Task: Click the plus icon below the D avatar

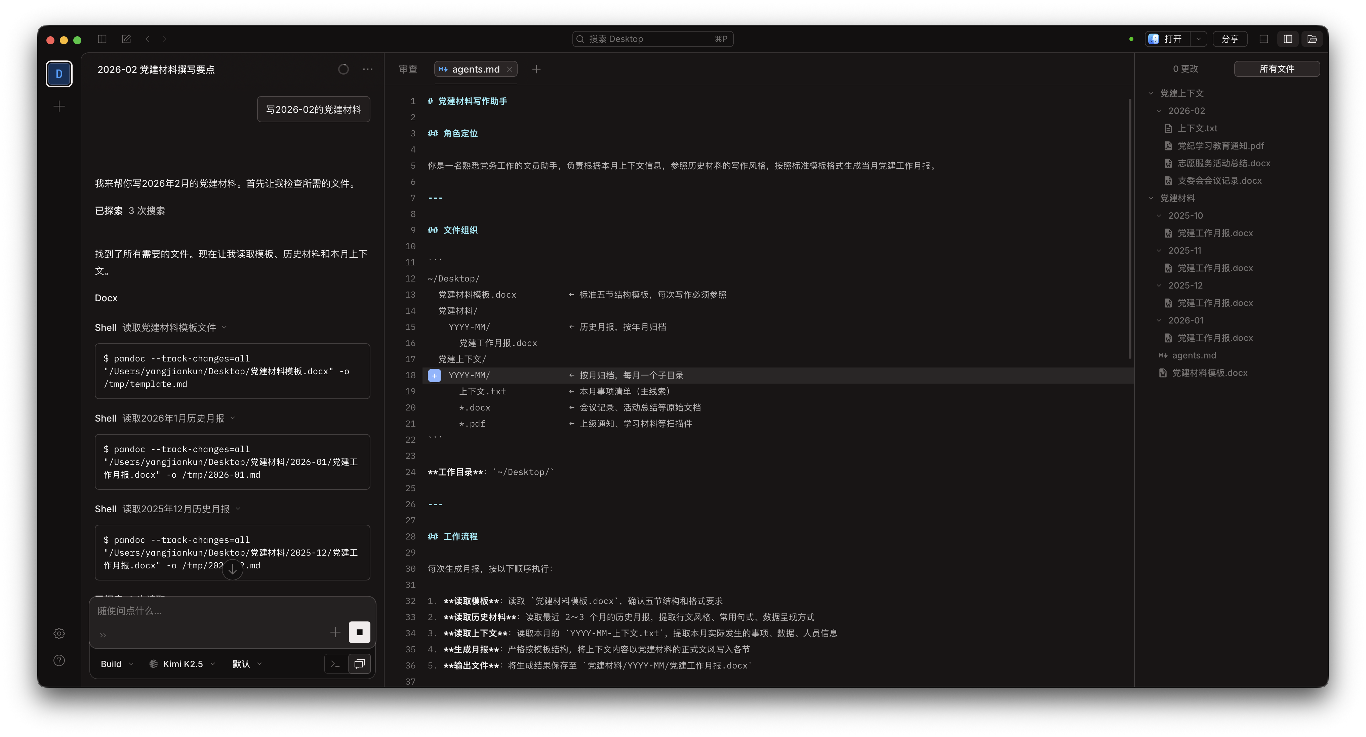Action: tap(59, 106)
